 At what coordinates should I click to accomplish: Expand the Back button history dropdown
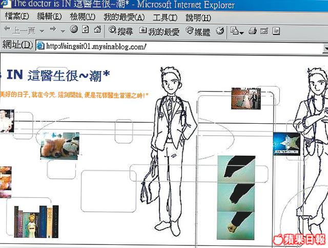40,31
